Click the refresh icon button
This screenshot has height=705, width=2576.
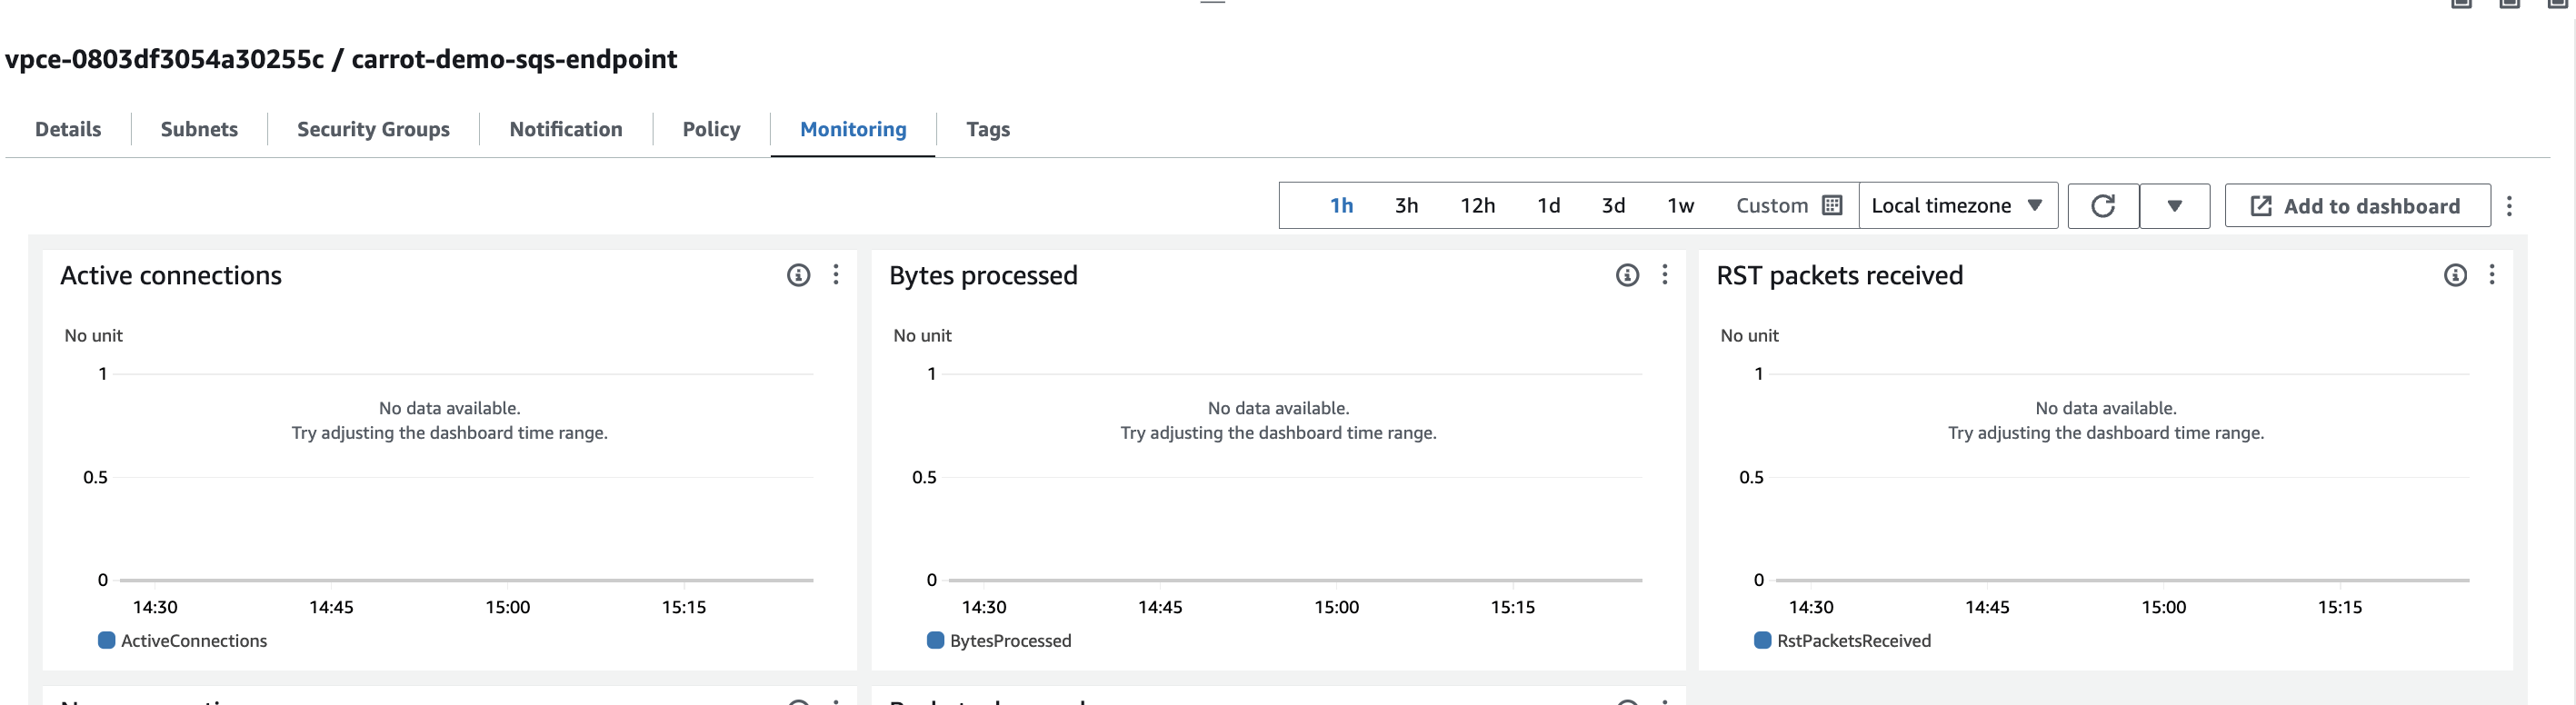[2102, 206]
